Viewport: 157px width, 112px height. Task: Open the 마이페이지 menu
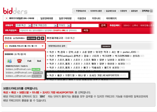[111, 18]
